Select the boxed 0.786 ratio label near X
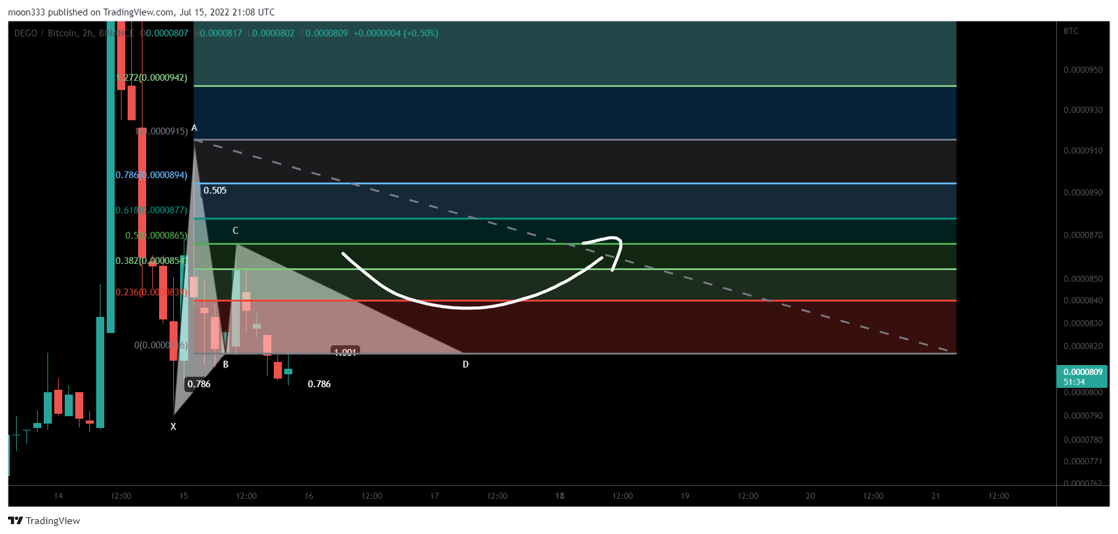The height and width of the screenshot is (534, 1118). pyautogui.click(x=199, y=384)
